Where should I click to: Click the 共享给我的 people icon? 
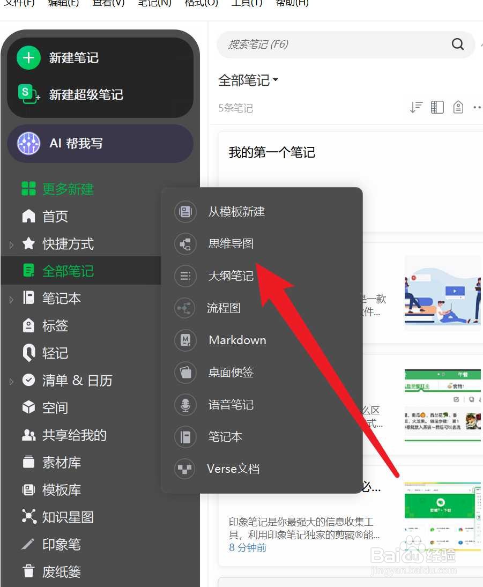pos(28,435)
